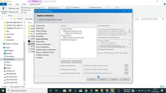Click the Next button in setup

pyautogui.click(x=103, y=79)
